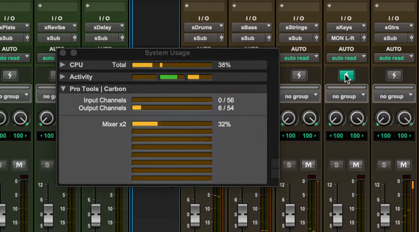The image size is (419, 232).
Task: Click arrow icon above sKeys I/O
Action: tap(329, 6)
